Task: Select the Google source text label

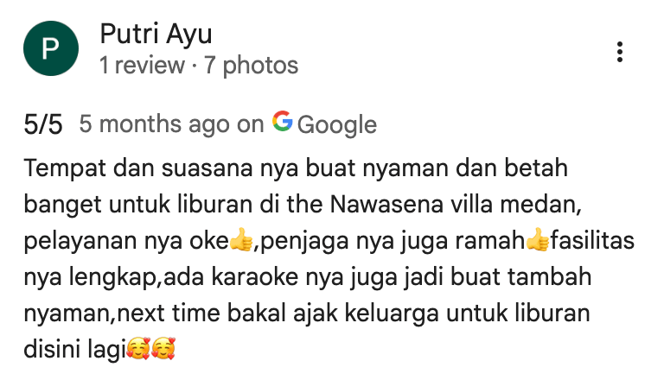Action: click(x=336, y=124)
